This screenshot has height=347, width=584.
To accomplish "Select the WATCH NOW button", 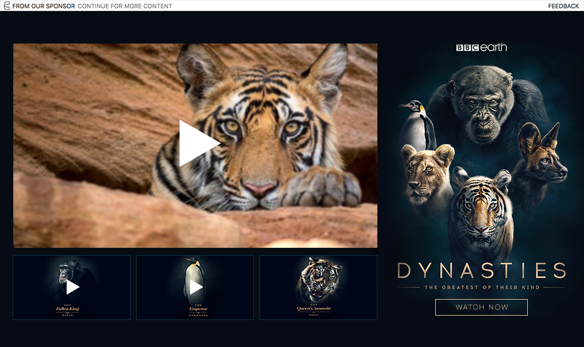I will (481, 307).
